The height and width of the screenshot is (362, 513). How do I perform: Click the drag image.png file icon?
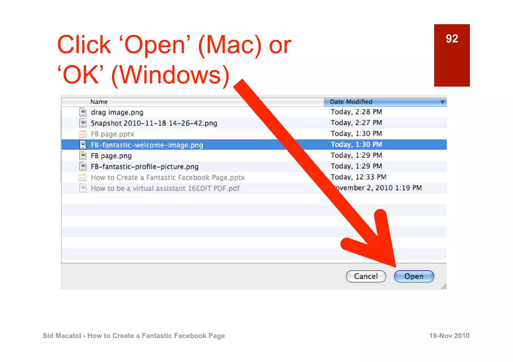pos(83,112)
